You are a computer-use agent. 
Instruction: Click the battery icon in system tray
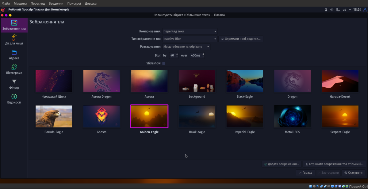click(x=326, y=9)
